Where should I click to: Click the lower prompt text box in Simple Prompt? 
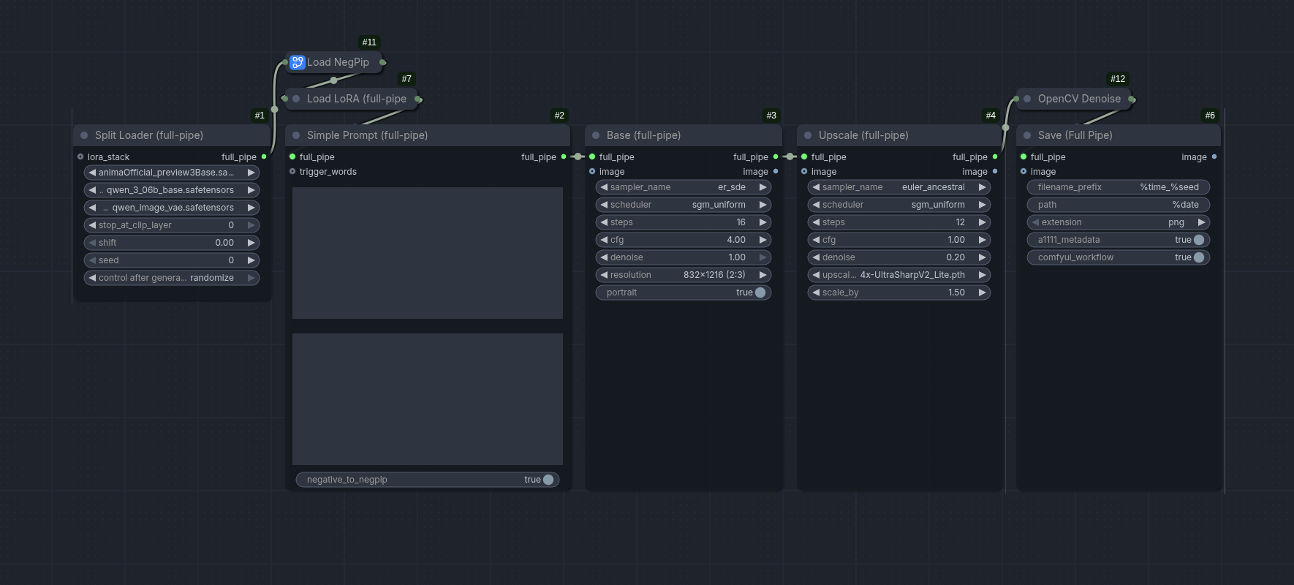[x=428, y=399]
